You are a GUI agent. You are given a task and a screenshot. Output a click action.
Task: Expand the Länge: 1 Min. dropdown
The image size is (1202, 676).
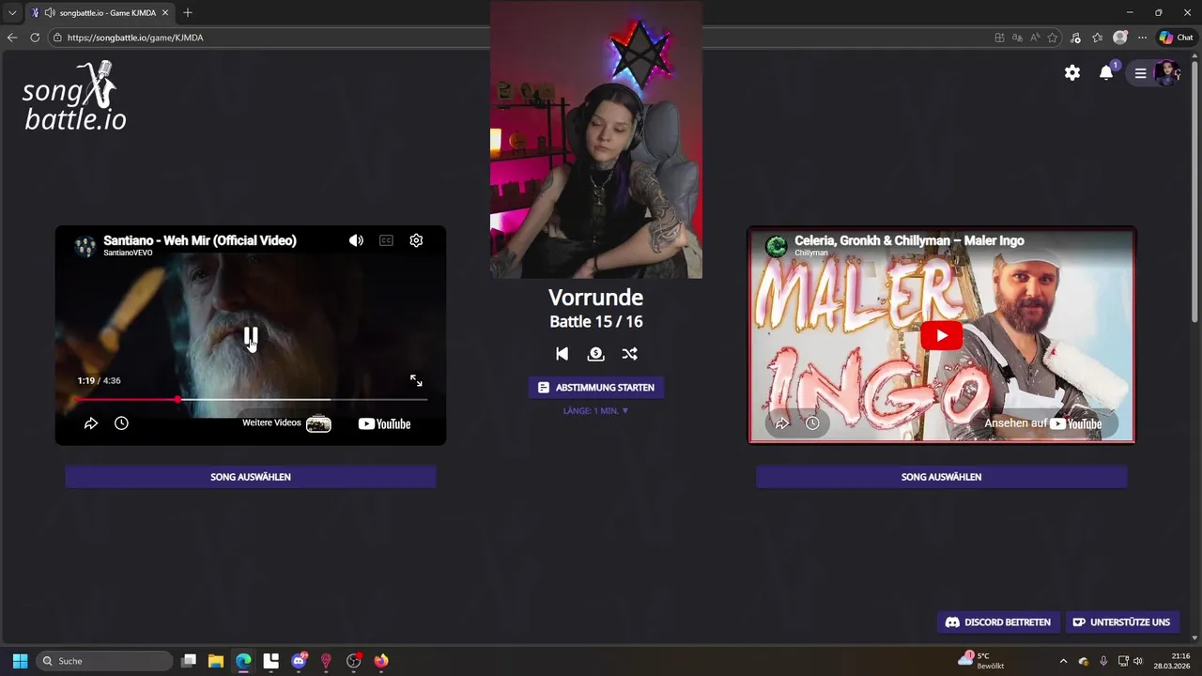596,410
